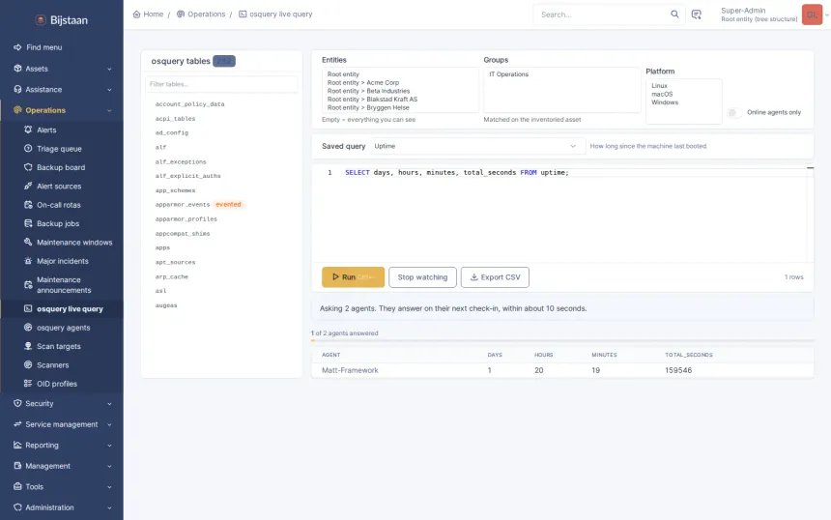The image size is (831, 520).
Task: Open the Find menu icon
Action: 17,47
